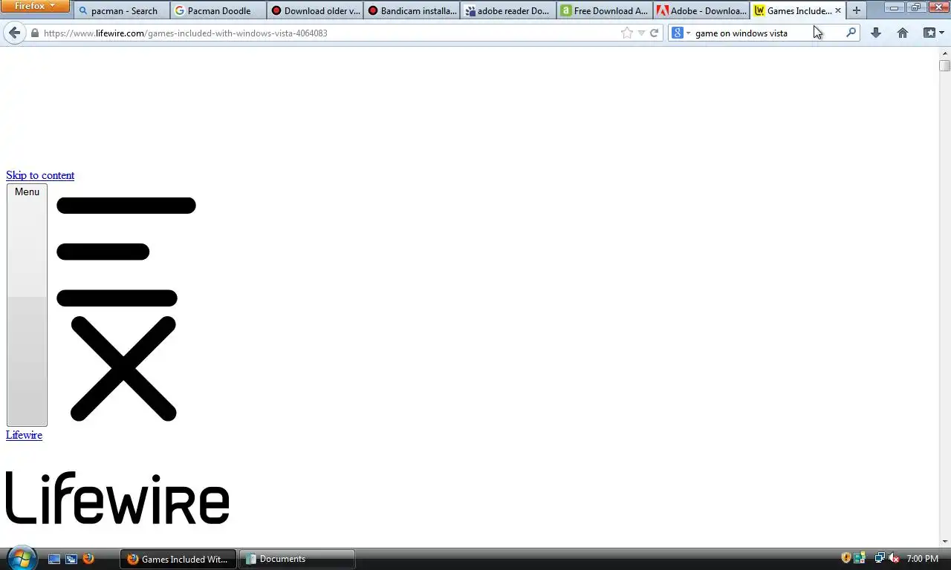
Task: Switch to the pacman - Search tab
Action: tap(122, 10)
